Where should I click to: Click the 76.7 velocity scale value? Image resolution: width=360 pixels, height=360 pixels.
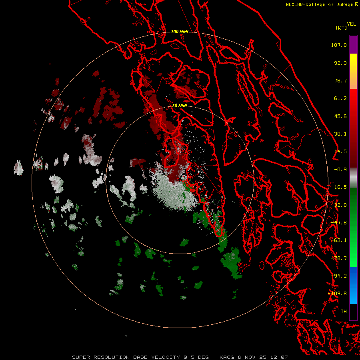pos(340,80)
